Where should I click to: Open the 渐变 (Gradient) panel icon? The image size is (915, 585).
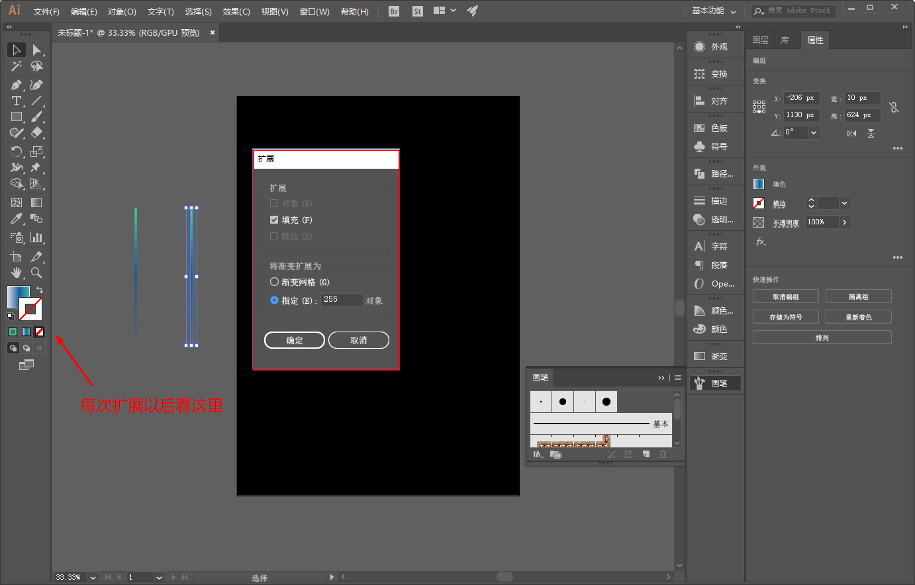(x=699, y=356)
